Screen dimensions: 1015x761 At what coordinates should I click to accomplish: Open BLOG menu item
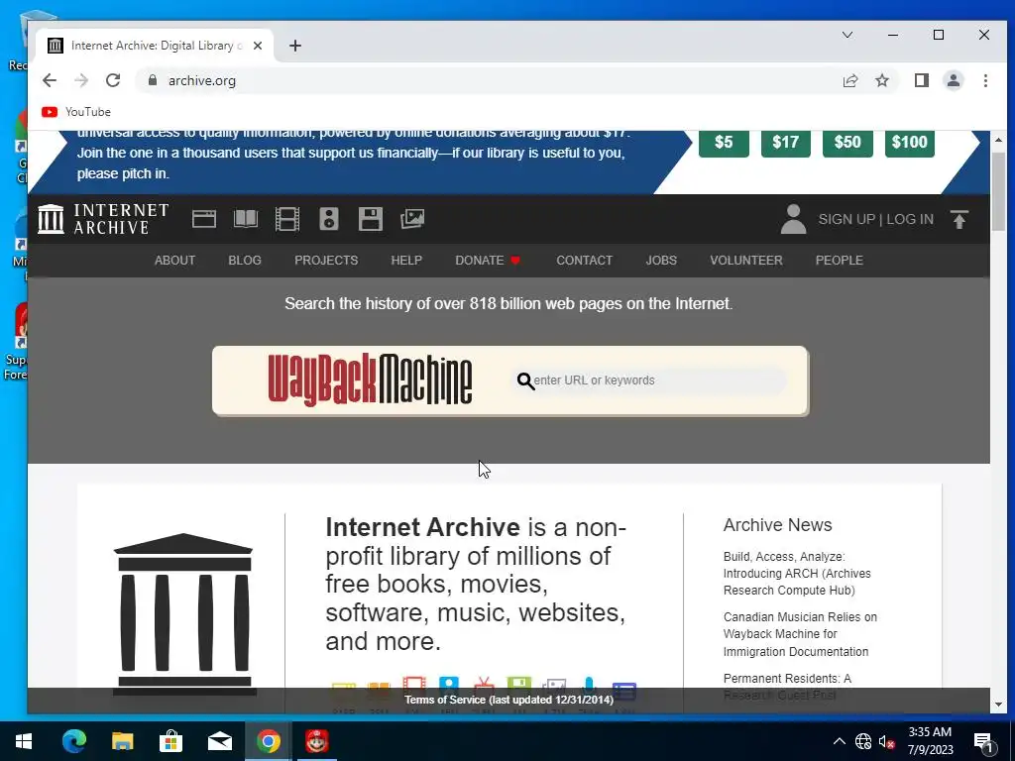245,261
